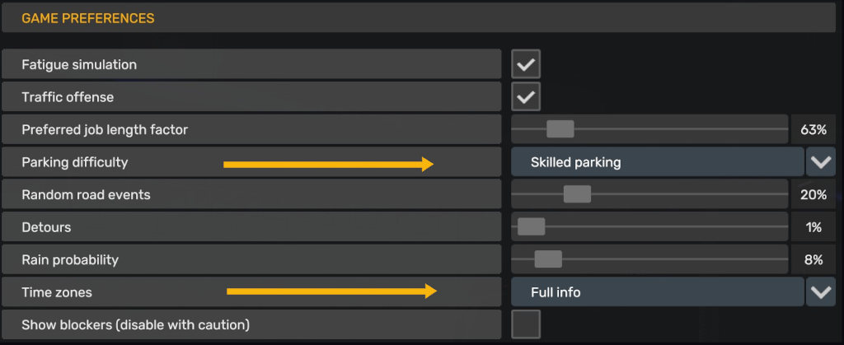
Task: Click the Time zones label
Action: [x=57, y=291]
